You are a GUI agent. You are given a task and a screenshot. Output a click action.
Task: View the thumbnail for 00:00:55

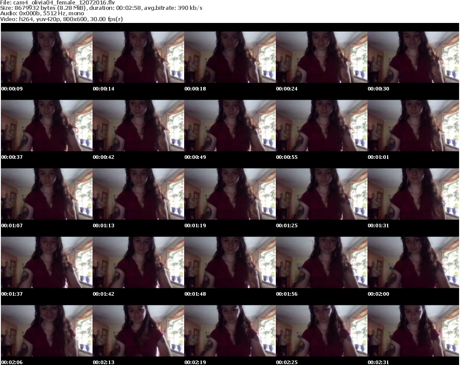click(322, 126)
